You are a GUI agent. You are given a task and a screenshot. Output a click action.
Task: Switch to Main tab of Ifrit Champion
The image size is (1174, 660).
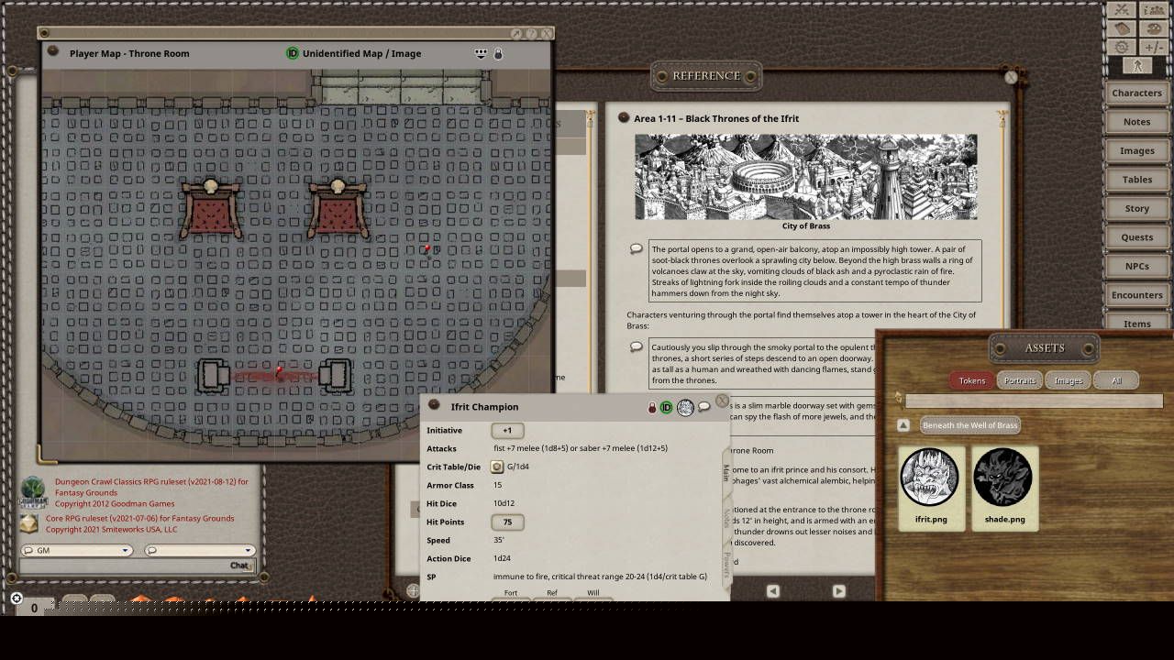point(726,473)
